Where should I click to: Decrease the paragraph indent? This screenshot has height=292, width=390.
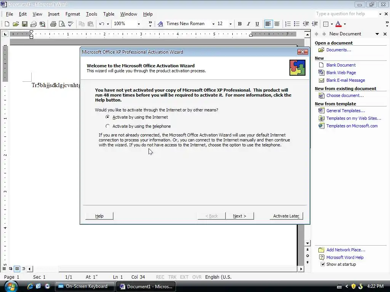pos(306,24)
